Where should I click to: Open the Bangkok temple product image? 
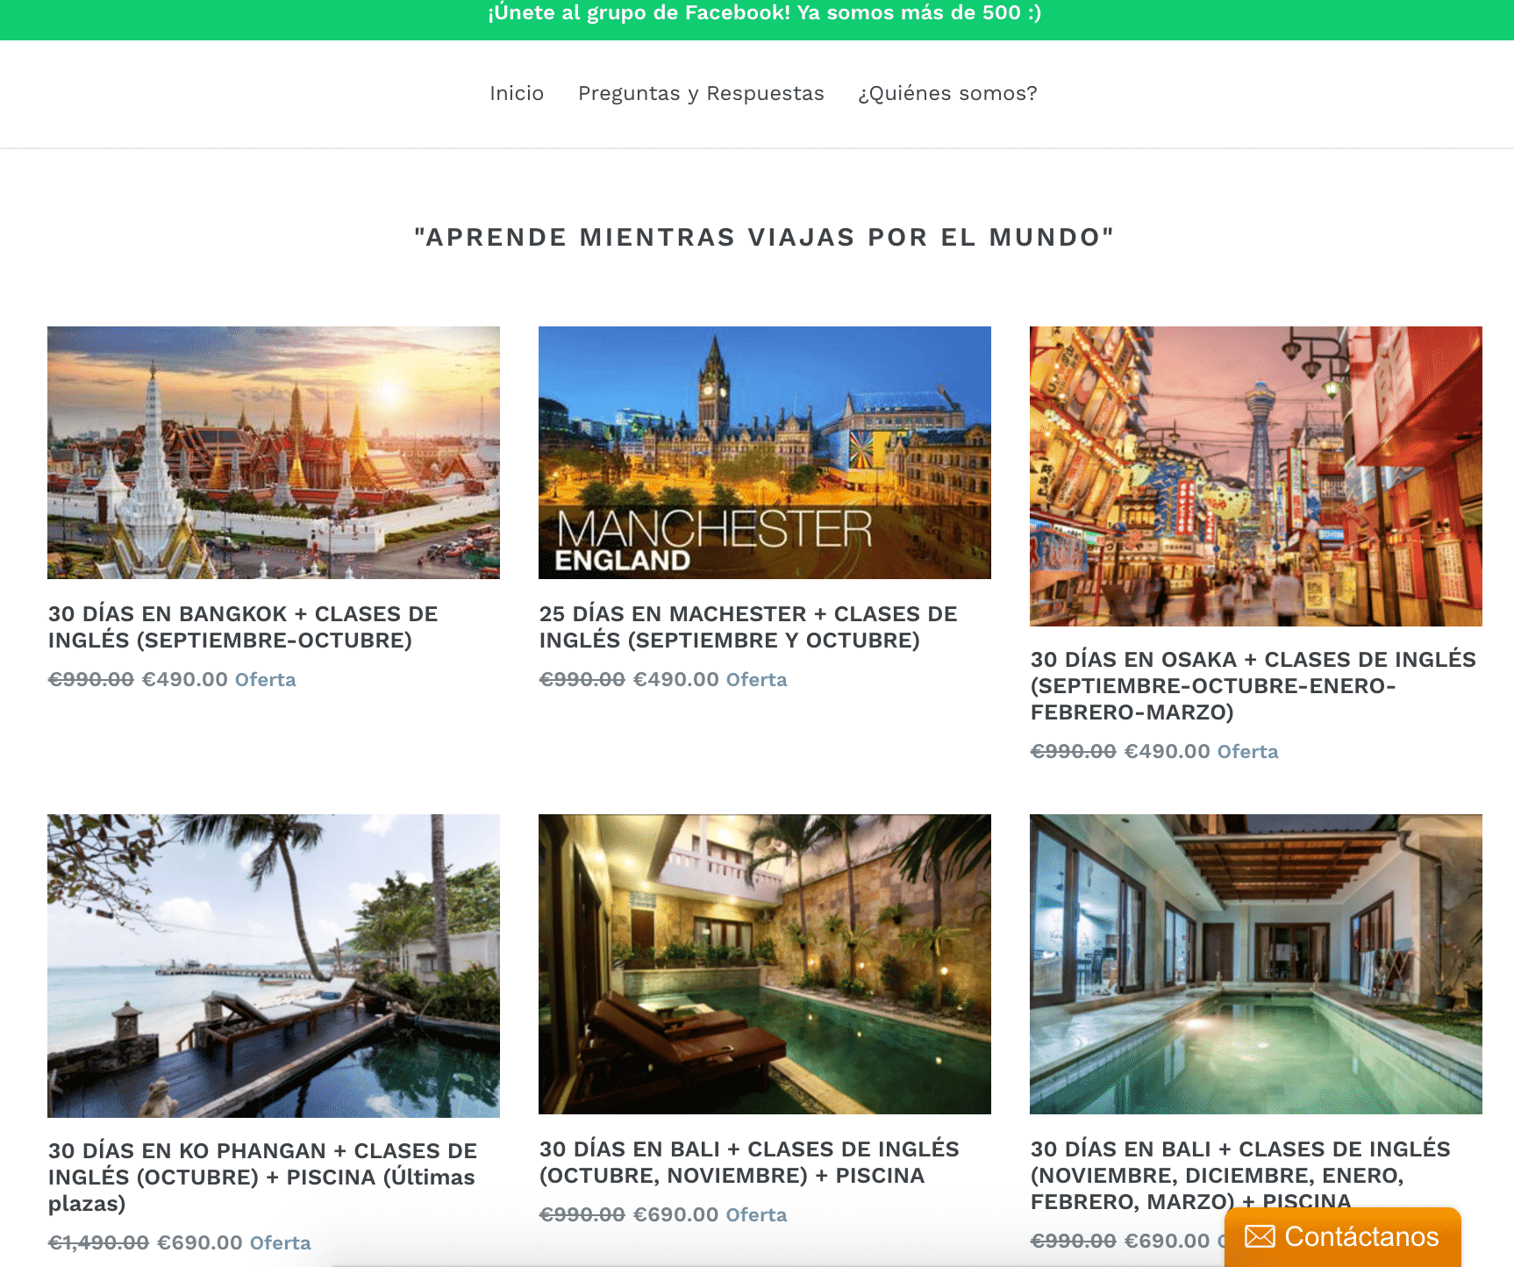[x=274, y=453]
